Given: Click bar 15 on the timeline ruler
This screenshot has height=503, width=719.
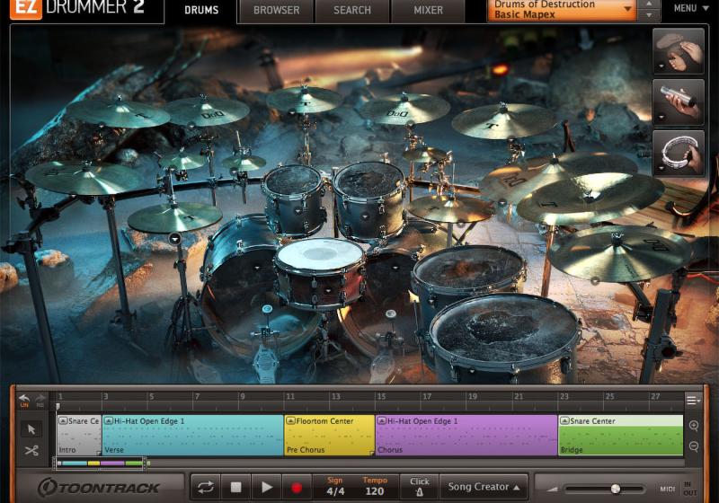Looking at the screenshot, I should pos(381,397).
